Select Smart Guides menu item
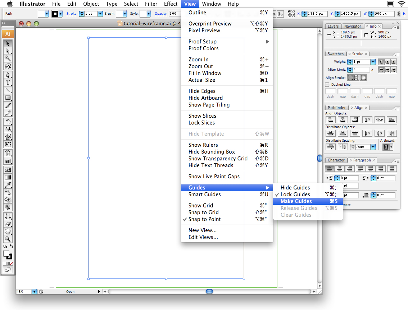 pos(227,194)
